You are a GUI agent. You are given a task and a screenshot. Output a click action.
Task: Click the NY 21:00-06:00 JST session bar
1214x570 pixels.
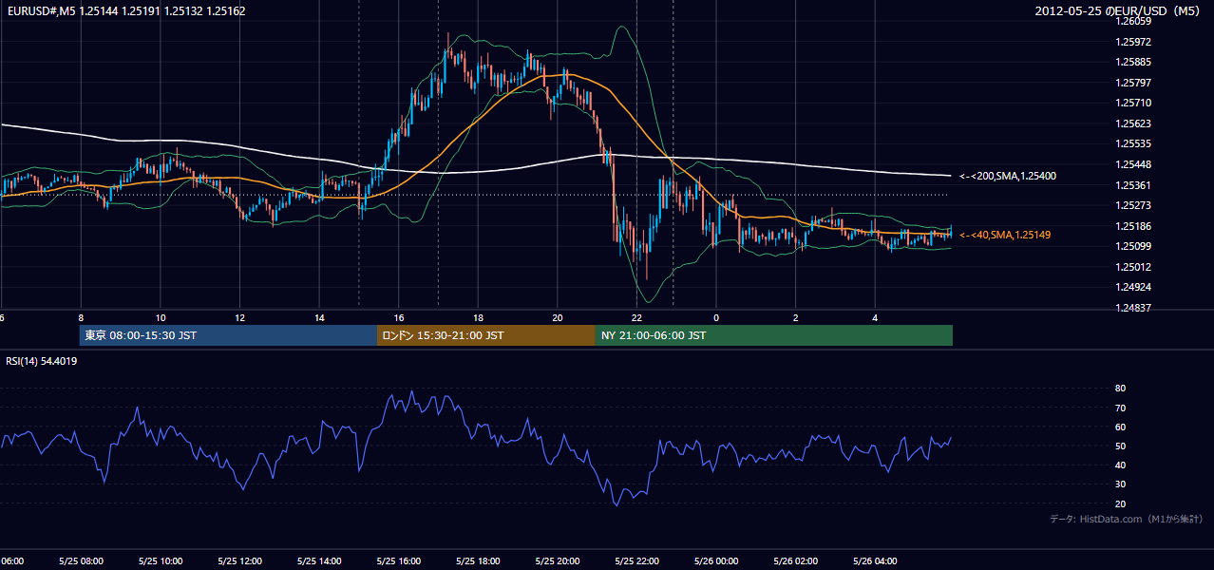(774, 335)
